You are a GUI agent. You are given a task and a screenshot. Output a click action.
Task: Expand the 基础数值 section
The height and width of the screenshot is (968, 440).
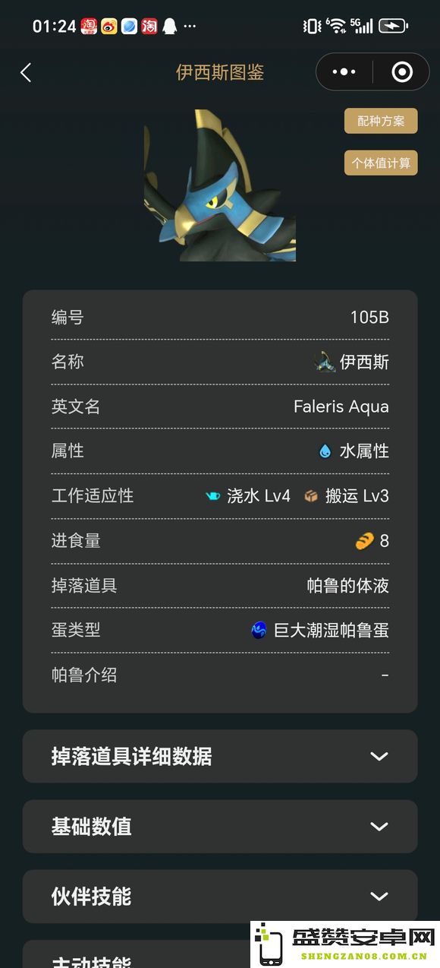click(x=220, y=826)
